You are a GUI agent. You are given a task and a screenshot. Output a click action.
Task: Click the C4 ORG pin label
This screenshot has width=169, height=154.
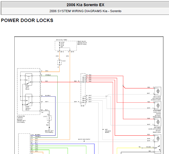tap(35, 139)
